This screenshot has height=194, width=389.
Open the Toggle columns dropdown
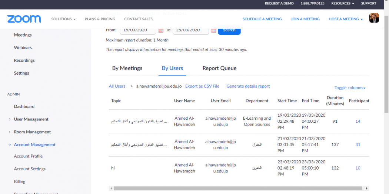tap(350, 88)
